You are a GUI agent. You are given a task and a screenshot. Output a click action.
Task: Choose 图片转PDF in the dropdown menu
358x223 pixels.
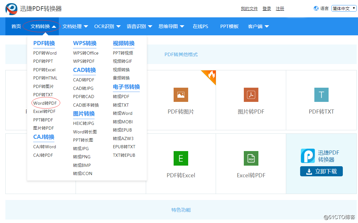(43, 128)
